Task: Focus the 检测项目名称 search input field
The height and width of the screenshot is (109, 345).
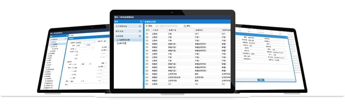Action: coord(168,26)
